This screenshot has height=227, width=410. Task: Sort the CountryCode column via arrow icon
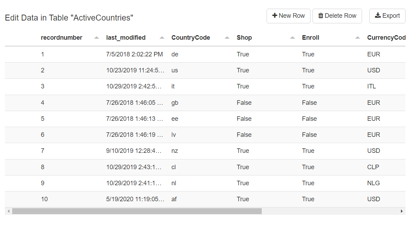pos(227,38)
